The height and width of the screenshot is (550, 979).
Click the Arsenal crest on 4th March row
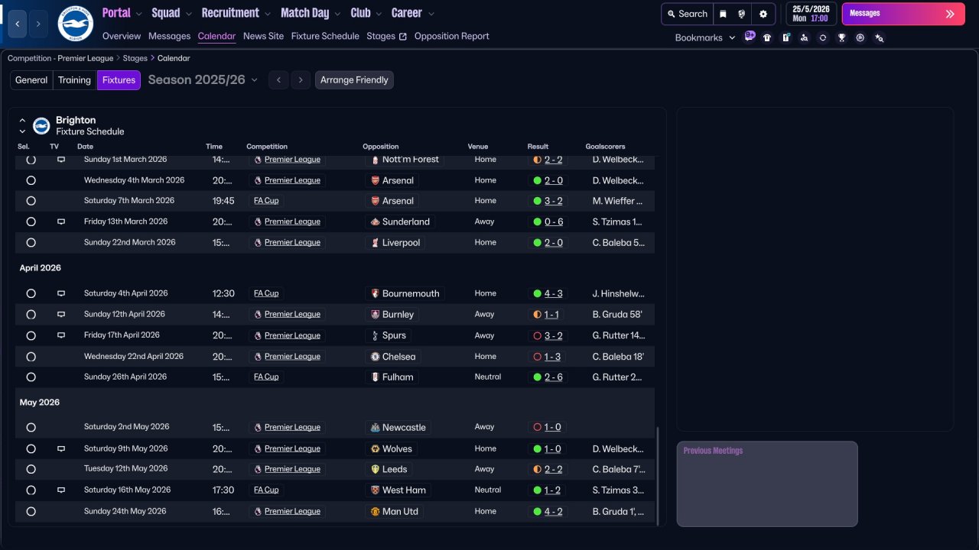click(375, 180)
